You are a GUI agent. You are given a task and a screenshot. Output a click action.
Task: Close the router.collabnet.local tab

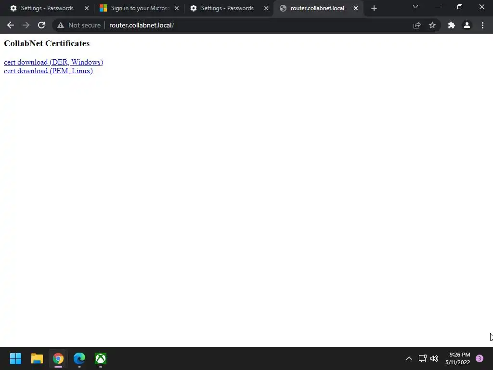356,8
